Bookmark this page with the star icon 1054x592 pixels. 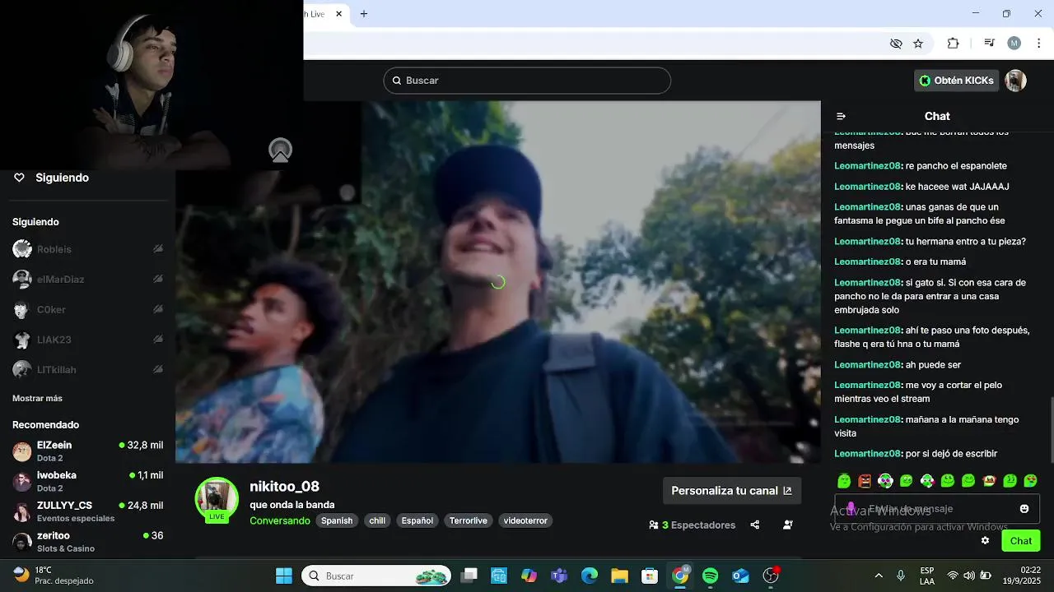tap(918, 44)
